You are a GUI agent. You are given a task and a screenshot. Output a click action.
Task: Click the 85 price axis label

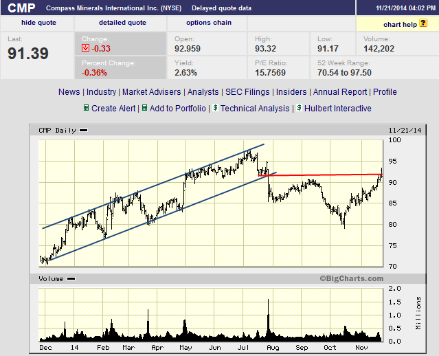coord(392,203)
